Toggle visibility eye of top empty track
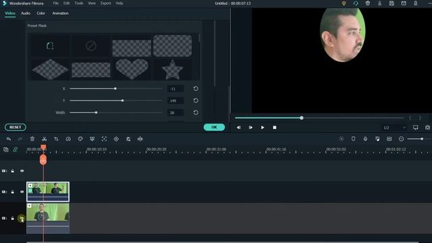 pos(22,171)
